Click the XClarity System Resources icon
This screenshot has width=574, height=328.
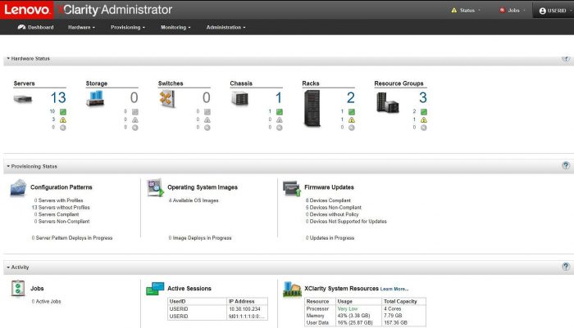[292, 289]
